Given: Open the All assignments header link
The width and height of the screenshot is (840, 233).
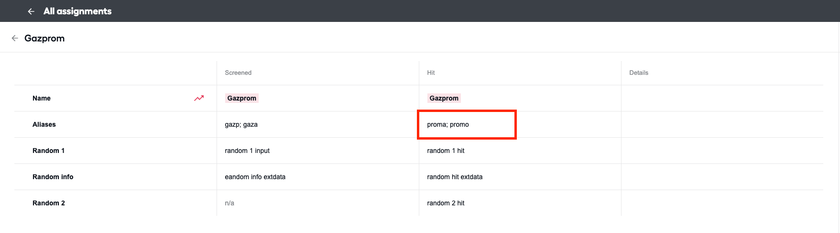Looking at the screenshot, I should click(x=77, y=11).
